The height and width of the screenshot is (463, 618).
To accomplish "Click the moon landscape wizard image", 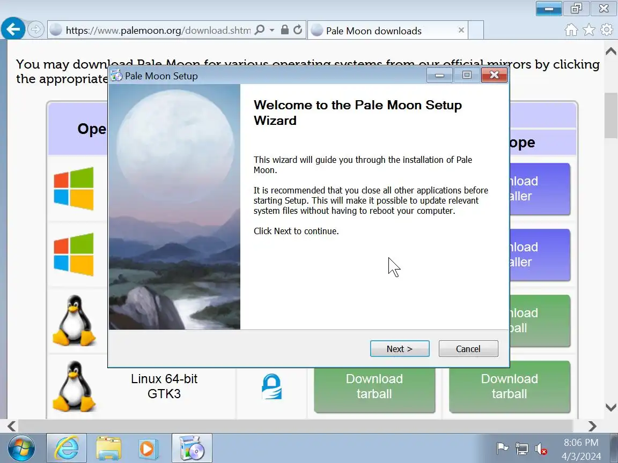I will [174, 207].
